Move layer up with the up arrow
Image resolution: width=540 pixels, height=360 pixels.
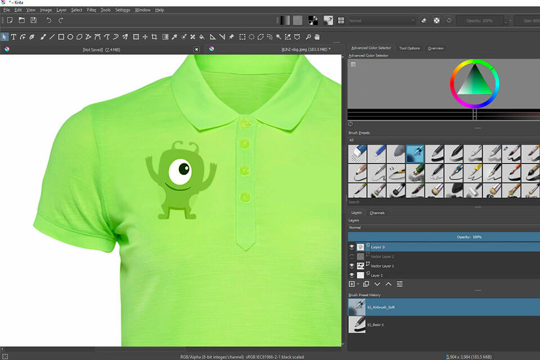coord(388,284)
